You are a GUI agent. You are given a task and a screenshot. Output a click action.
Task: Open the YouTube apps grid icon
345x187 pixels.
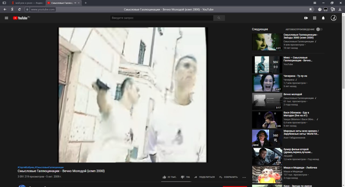click(315, 18)
